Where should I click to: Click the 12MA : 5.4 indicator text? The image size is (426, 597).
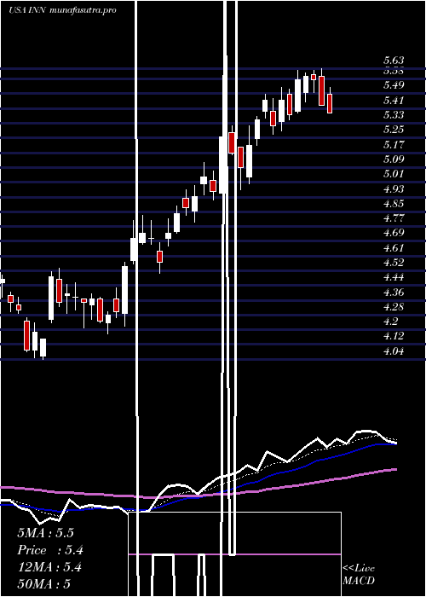pyautogui.click(x=49, y=567)
